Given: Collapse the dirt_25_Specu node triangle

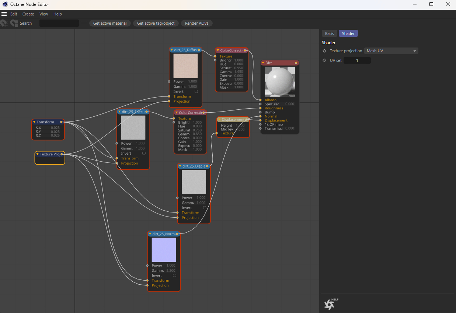Looking at the screenshot, I should coord(119,112).
